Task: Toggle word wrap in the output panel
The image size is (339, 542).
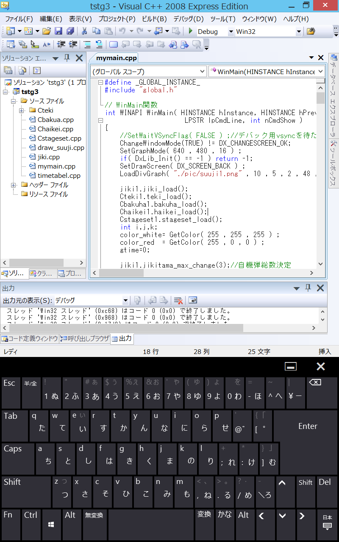Action: 192,300
